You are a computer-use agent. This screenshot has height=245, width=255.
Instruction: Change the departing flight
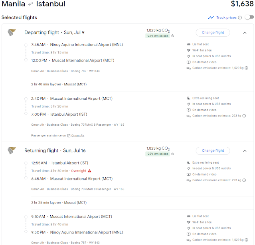213,32
